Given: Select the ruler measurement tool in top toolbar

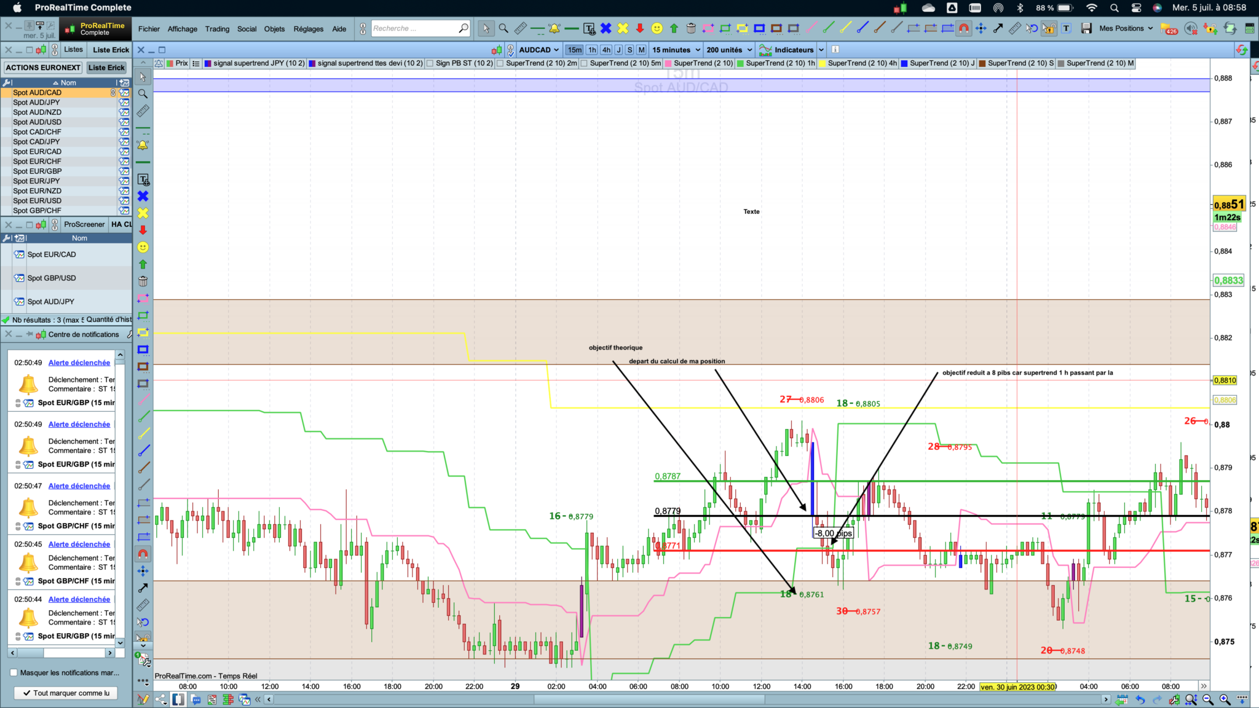Looking at the screenshot, I should (x=520, y=28).
